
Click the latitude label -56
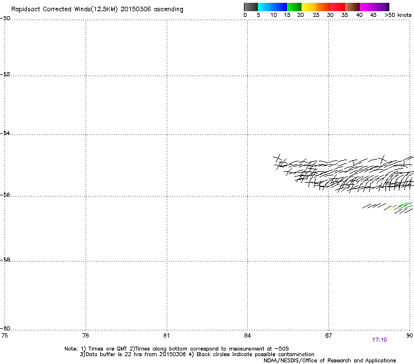pos(5,194)
